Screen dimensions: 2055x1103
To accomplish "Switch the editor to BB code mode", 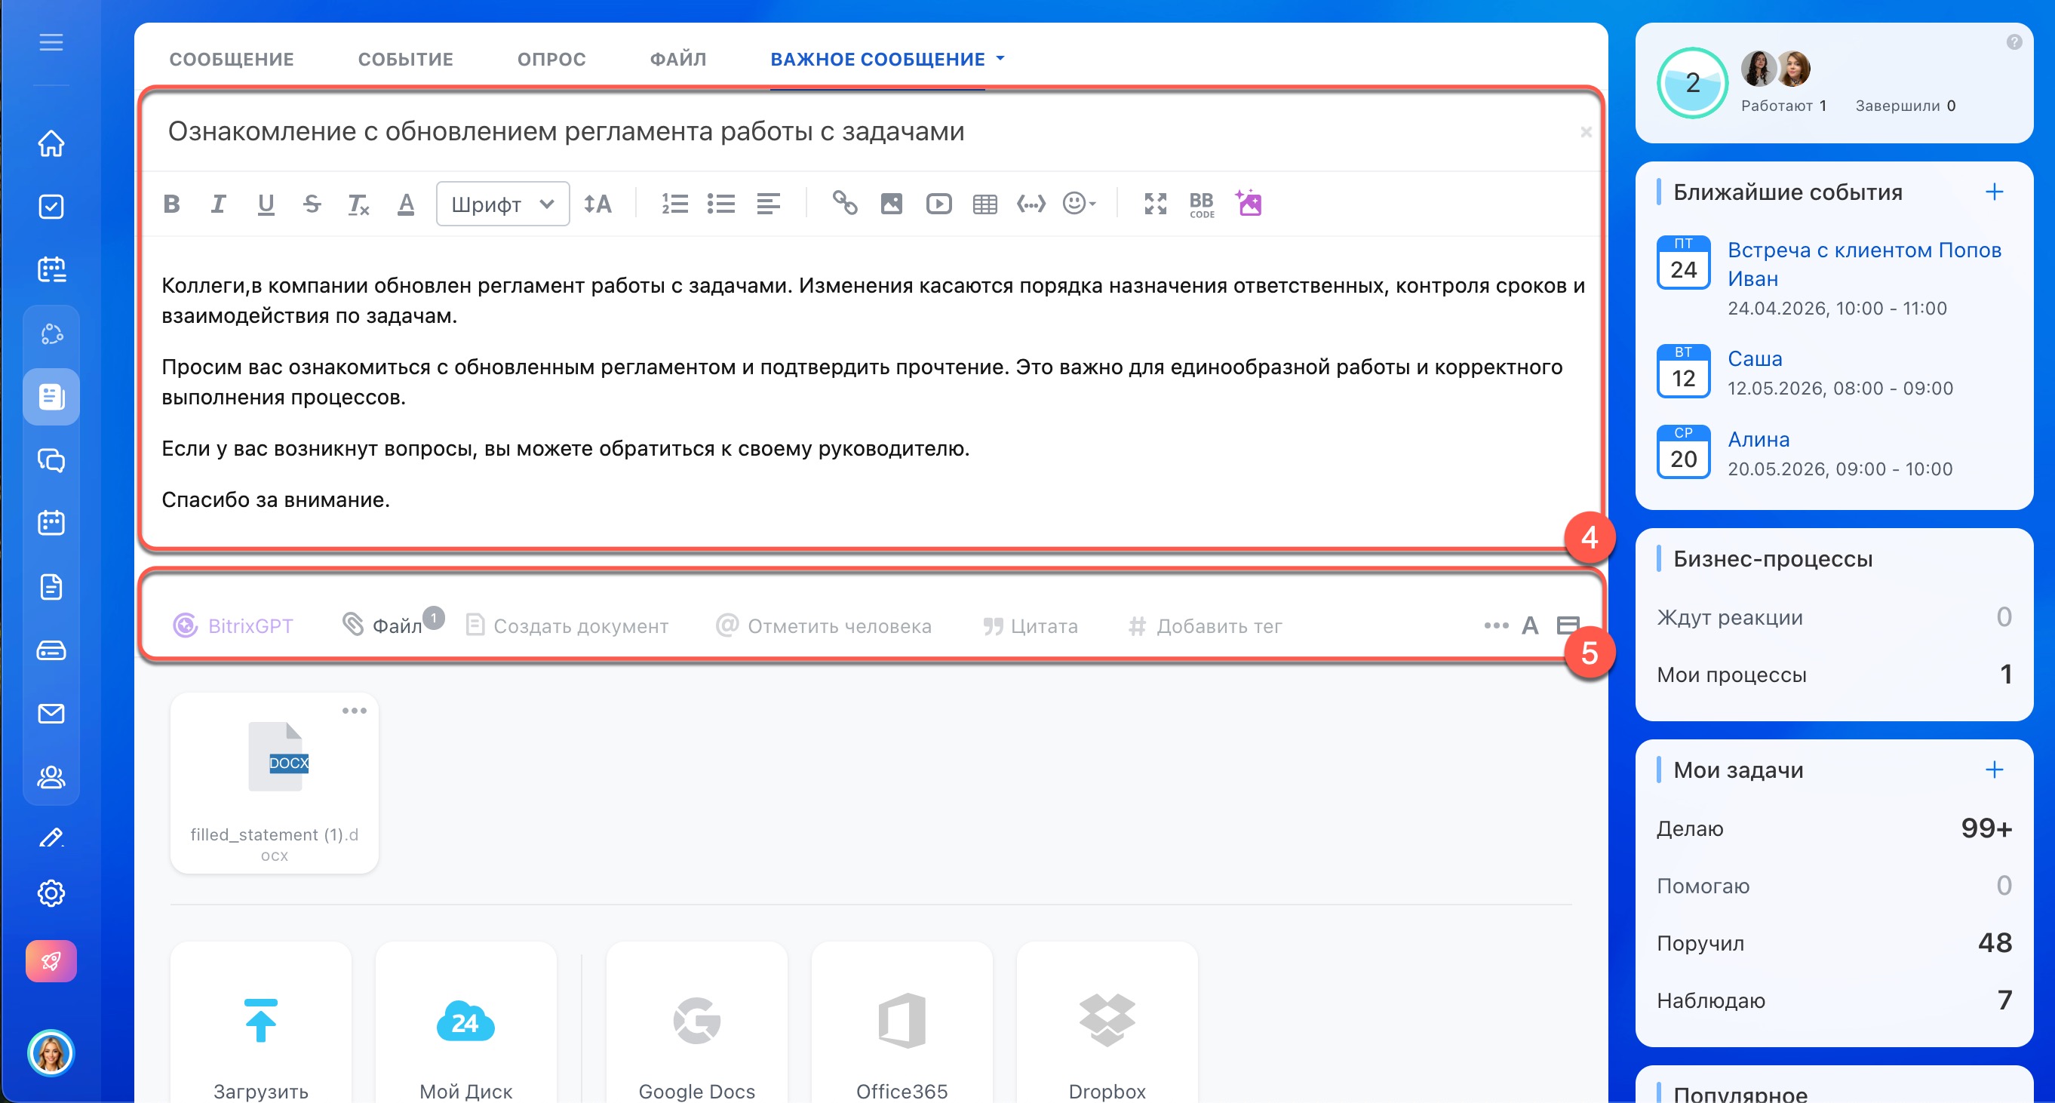I will point(1202,204).
